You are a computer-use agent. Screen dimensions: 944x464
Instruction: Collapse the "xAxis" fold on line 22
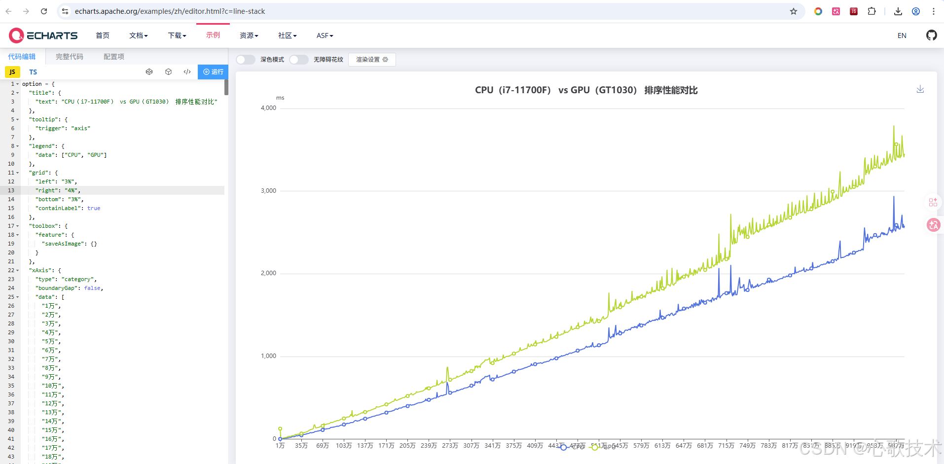(x=18, y=270)
